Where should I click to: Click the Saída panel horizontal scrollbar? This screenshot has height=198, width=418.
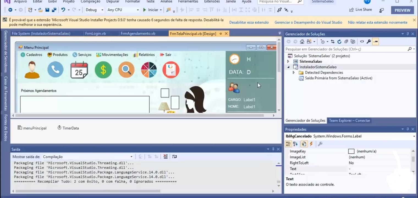(88, 191)
